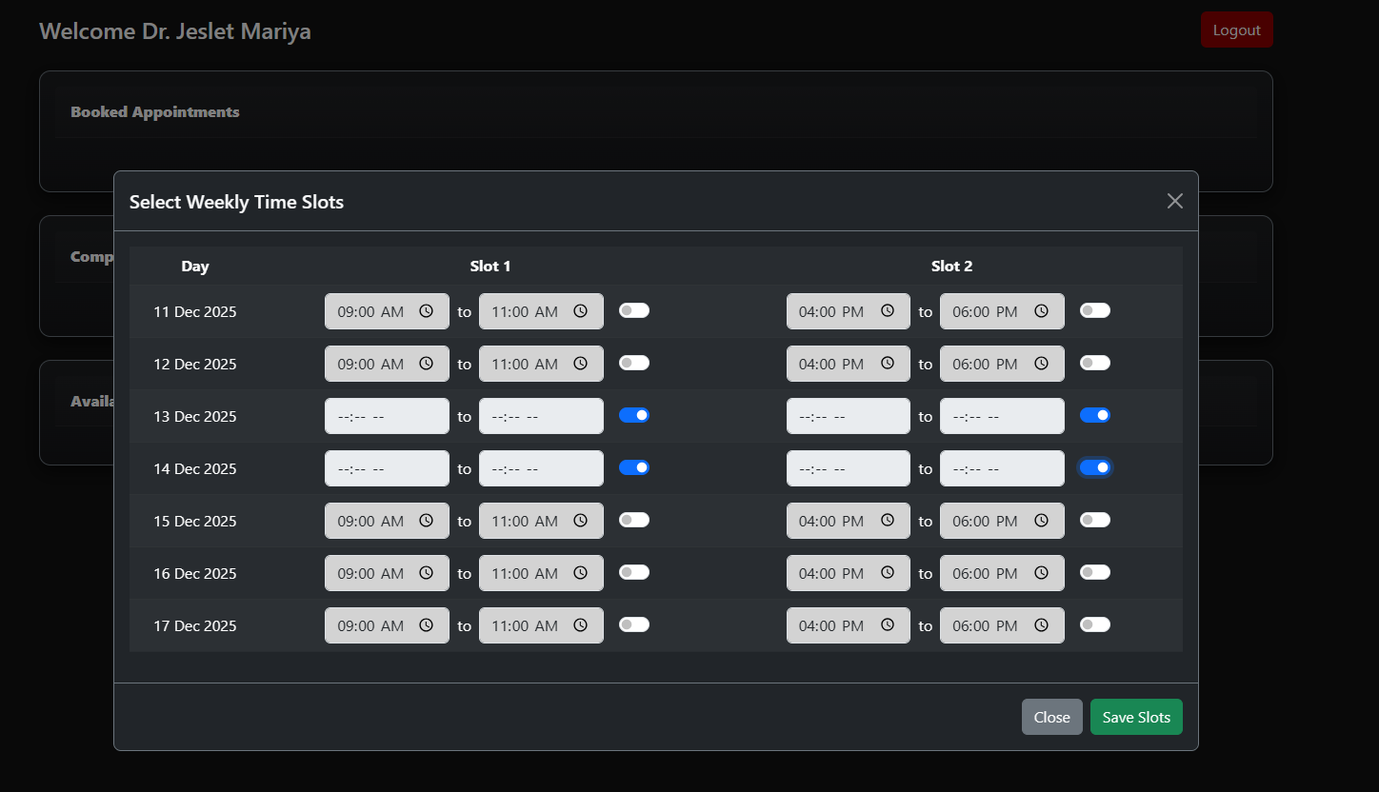Viewport: 1379px width, 792px height.
Task: Show clock picker for 17 Dec Slot 1 end
Action: [x=581, y=625]
